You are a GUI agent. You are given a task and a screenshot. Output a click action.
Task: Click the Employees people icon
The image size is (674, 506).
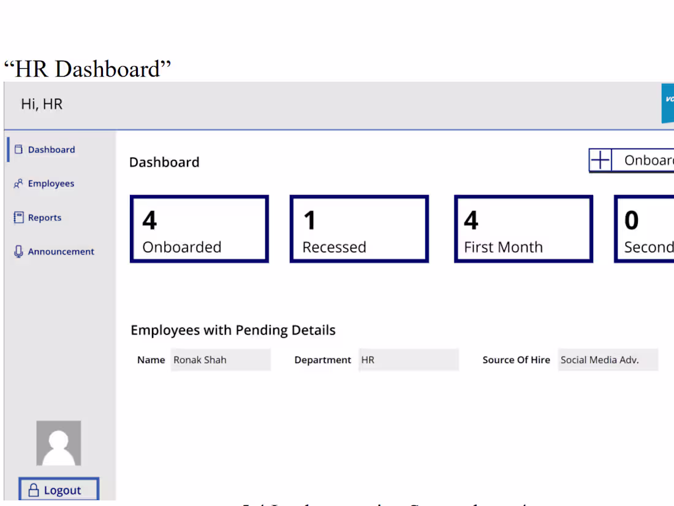point(19,183)
